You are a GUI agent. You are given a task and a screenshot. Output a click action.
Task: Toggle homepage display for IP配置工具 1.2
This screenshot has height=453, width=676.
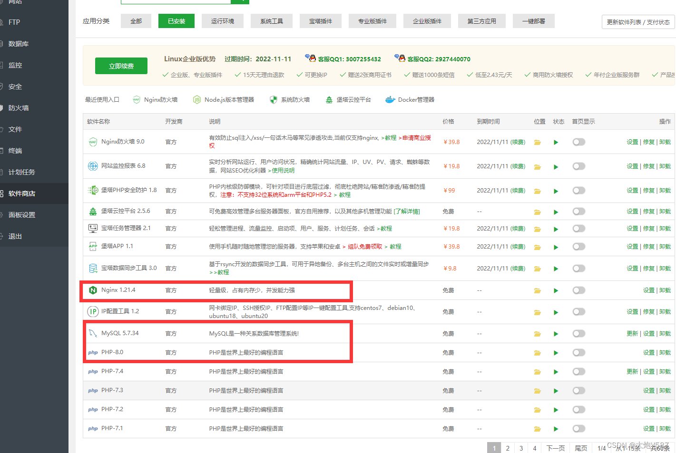(x=578, y=311)
